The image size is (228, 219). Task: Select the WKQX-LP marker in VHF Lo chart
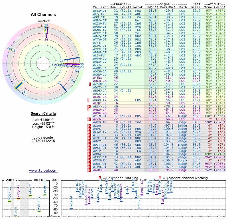tap(18, 198)
